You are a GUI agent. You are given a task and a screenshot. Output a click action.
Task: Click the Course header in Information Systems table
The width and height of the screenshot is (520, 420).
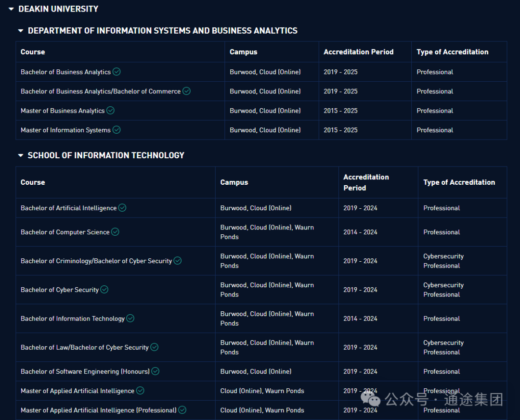tap(33, 51)
